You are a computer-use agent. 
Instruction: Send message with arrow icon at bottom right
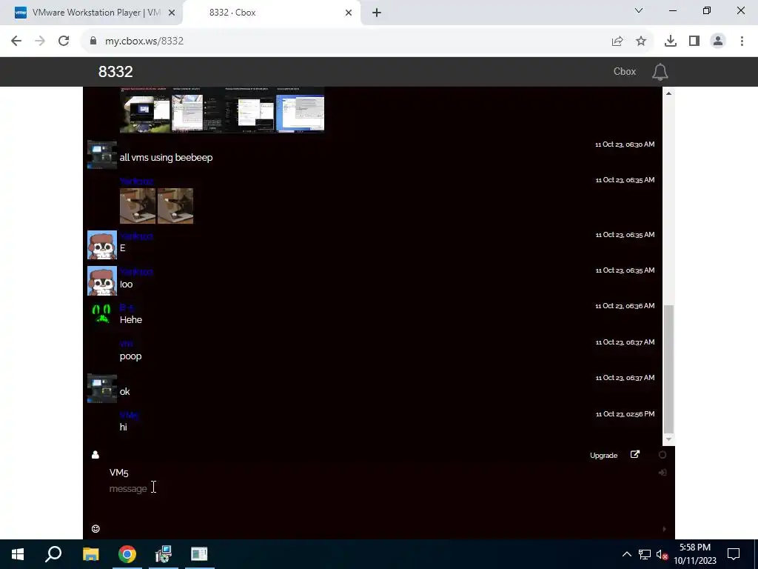pyautogui.click(x=664, y=529)
